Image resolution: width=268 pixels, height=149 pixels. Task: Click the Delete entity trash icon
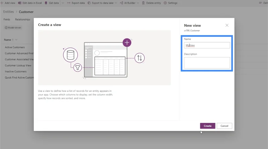pyautogui.click(x=143, y=3)
